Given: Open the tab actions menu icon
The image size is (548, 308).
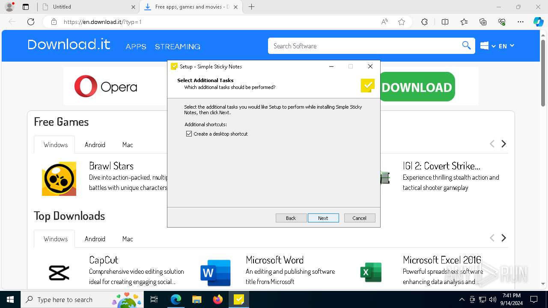Looking at the screenshot, I should coord(26,7).
